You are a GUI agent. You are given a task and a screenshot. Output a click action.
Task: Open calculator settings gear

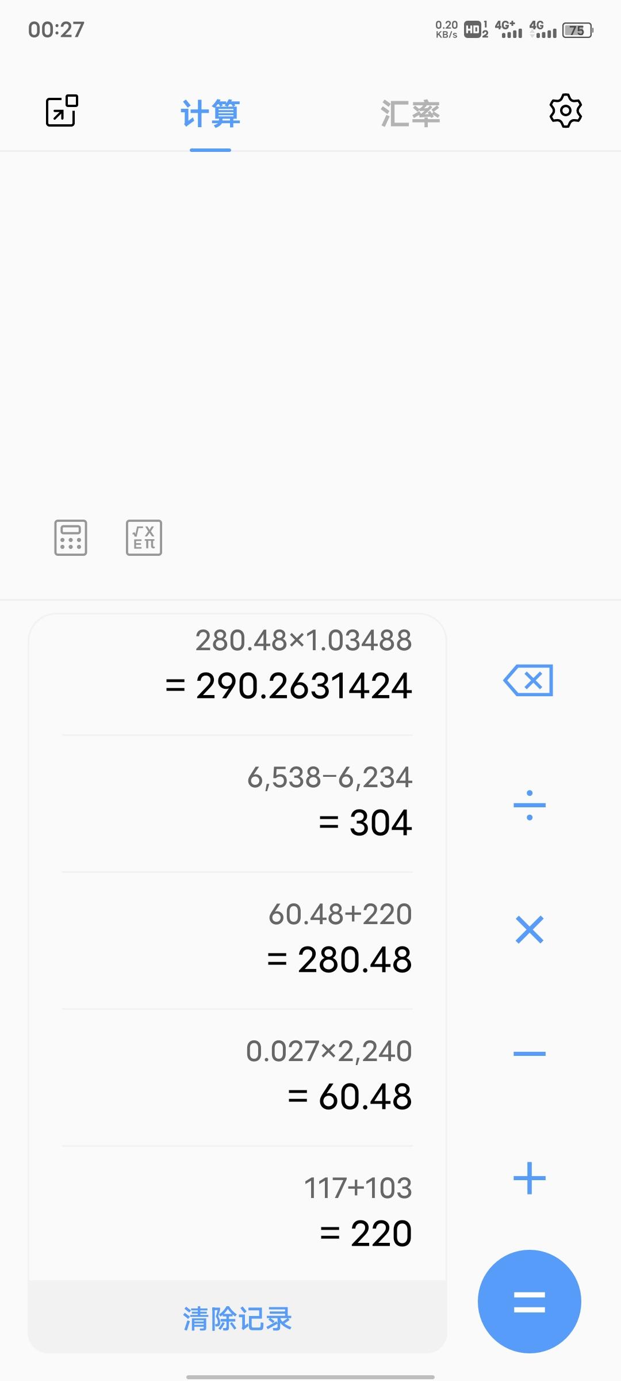point(566,110)
